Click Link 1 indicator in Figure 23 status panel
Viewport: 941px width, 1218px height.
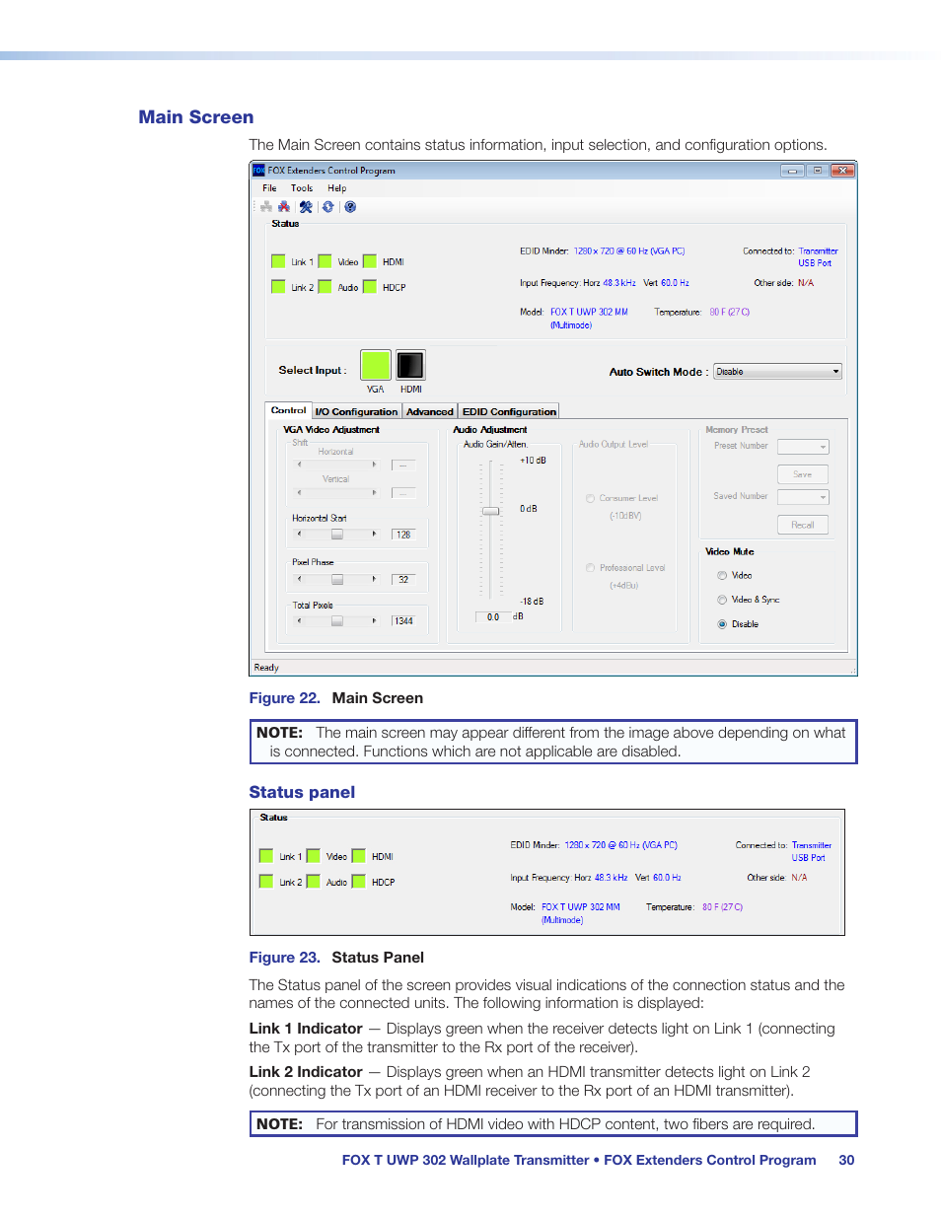(266, 856)
